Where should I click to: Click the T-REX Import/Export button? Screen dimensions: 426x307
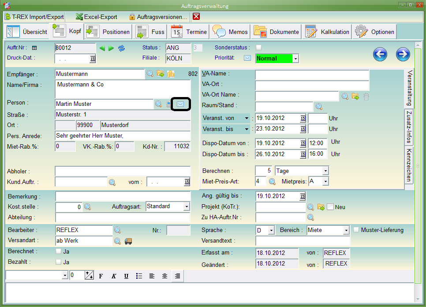click(34, 17)
